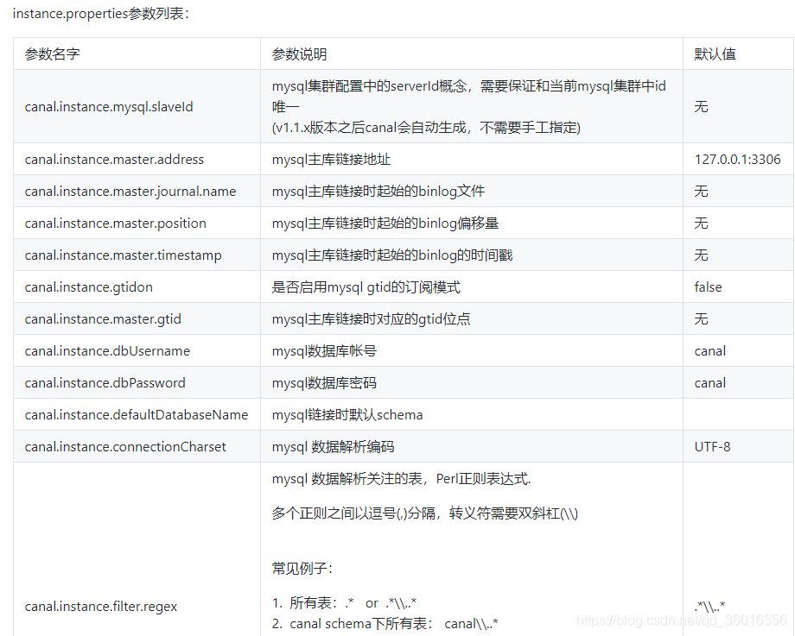795x636 pixels.
Task: Select the canal.instance.dbUsername entry
Action: pos(107,351)
